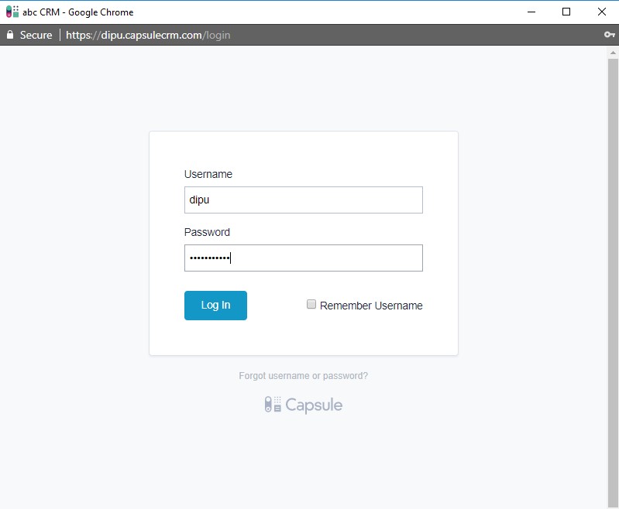This screenshot has height=509, width=619.
Task: Click the 'Password' label above the field
Action: click(207, 232)
